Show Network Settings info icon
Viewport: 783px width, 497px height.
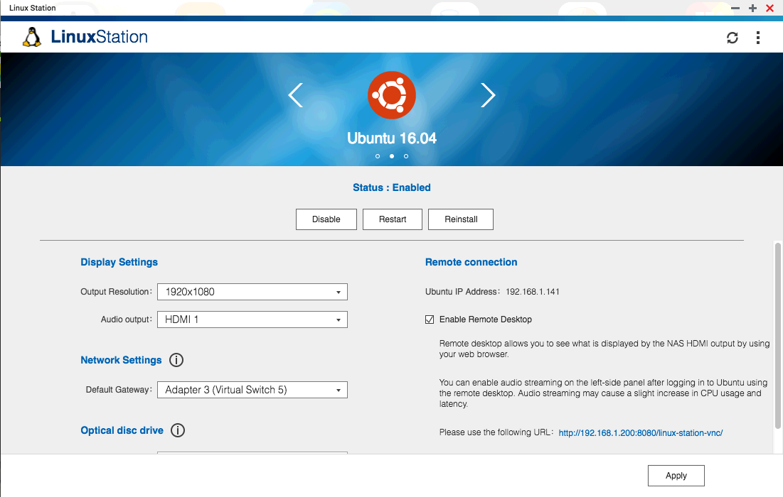pos(176,360)
